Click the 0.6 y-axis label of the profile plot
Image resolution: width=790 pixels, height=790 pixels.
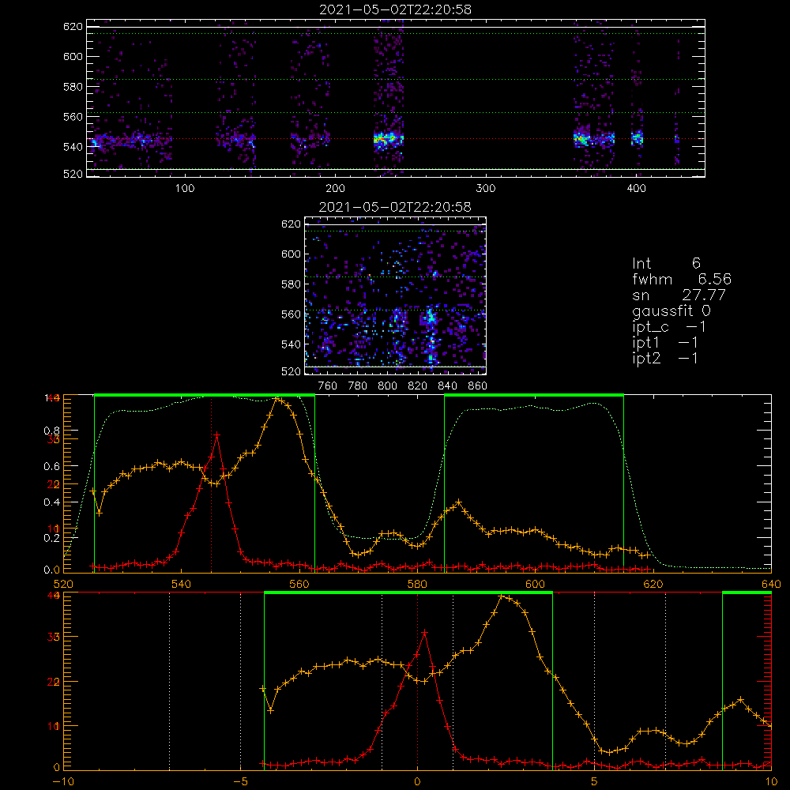52,467
